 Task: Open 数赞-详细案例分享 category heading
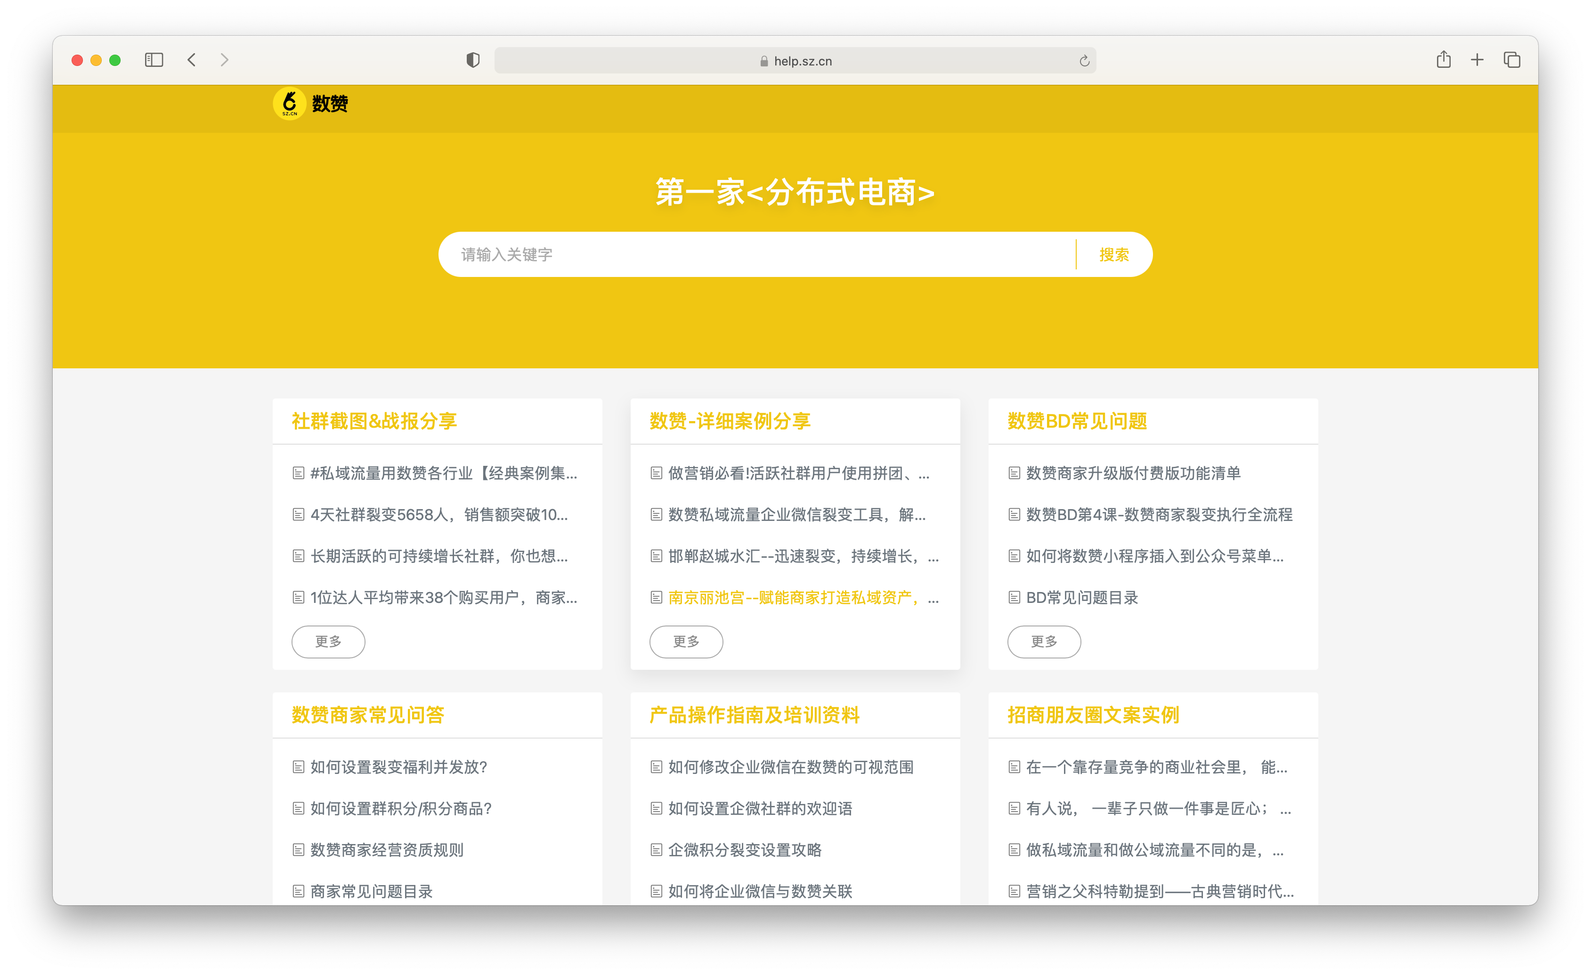click(x=730, y=421)
